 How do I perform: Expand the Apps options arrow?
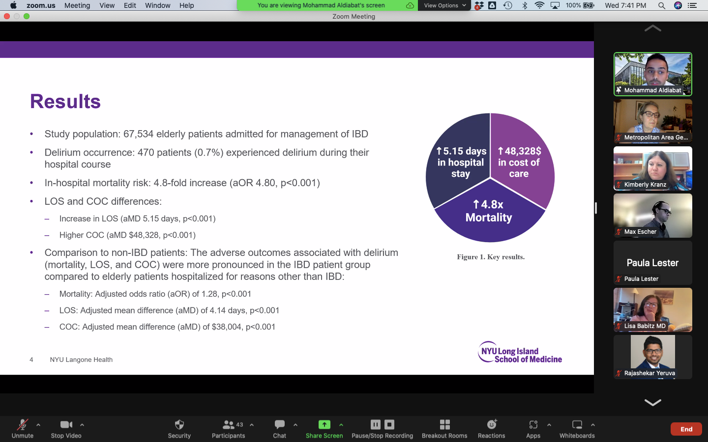pos(549,425)
